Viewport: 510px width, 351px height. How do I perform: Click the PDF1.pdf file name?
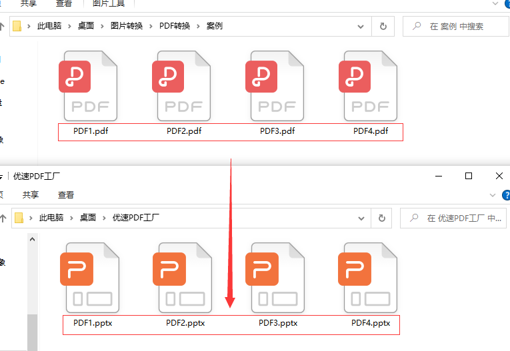pos(91,131)
